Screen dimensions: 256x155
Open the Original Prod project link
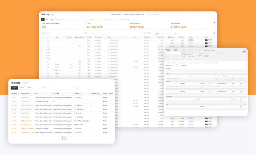tap(25, 98)
